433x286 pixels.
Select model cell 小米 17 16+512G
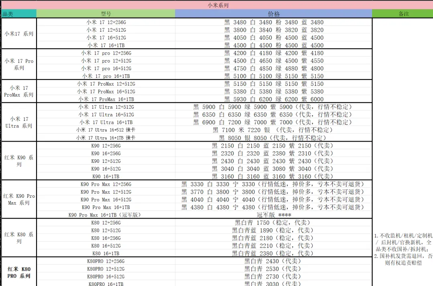coord(106,38)
